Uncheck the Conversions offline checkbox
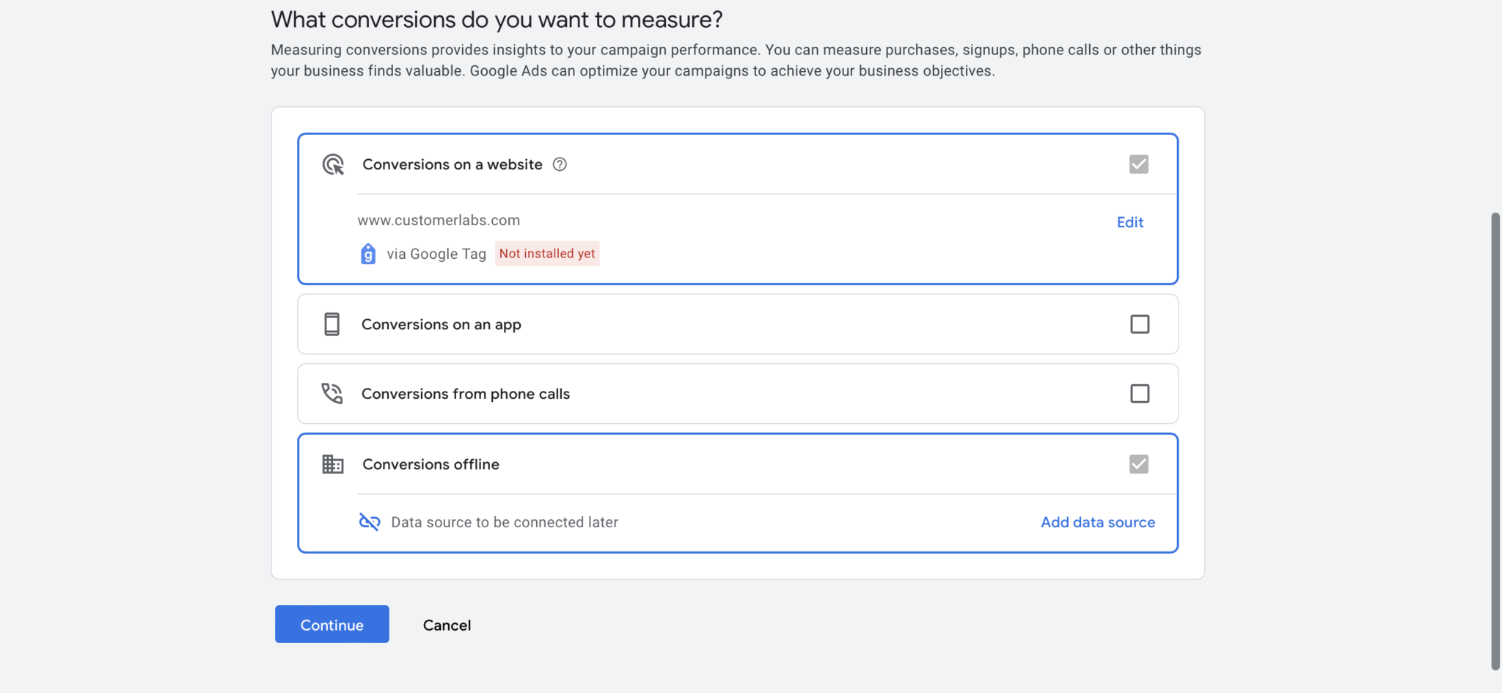Viewport: 1502px width, 693px height. (x=1138, y=463)
